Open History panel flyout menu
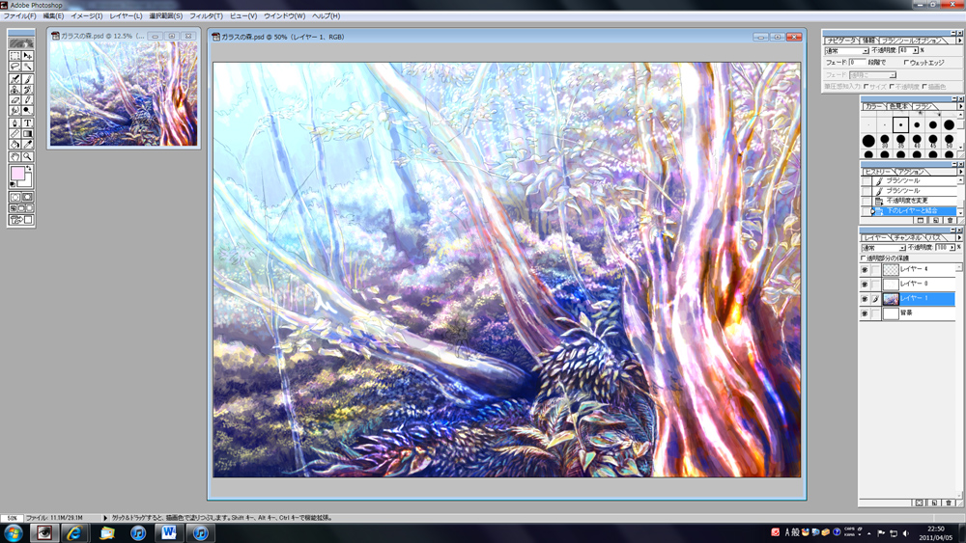 959,172
